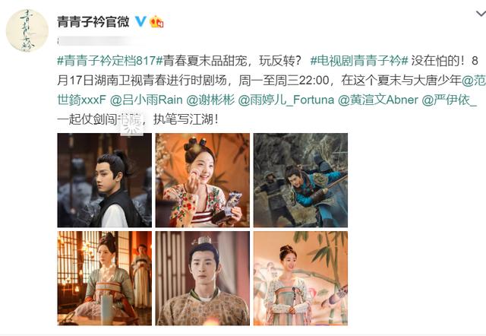Open the 青青子衿官微 account name link
Screen dimensions: 486x336
(x=93, y=21)
